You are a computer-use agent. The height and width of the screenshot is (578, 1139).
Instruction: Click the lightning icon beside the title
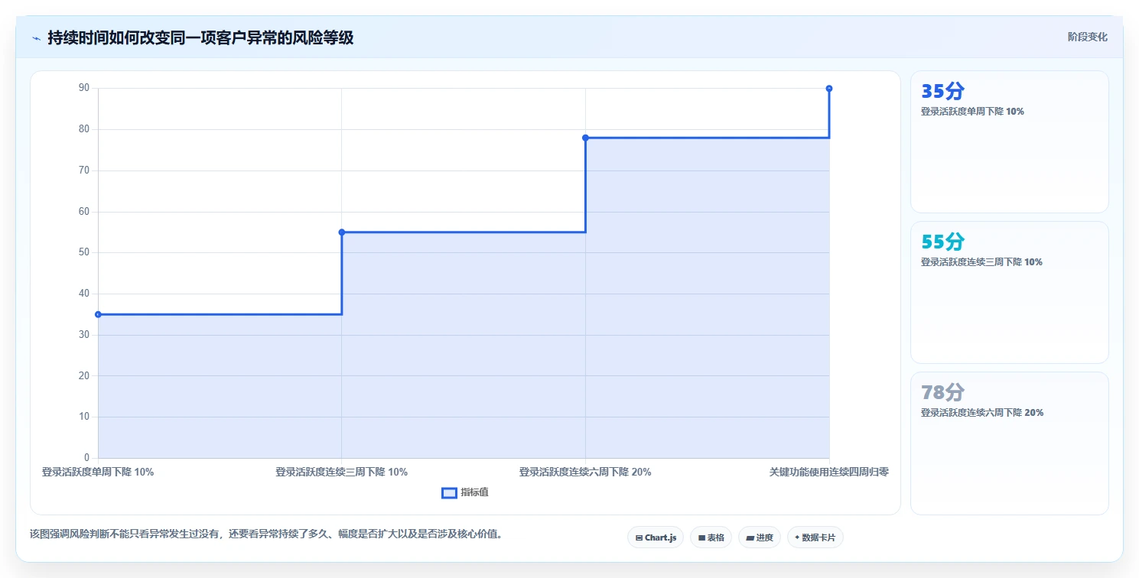tap(36, 38)
